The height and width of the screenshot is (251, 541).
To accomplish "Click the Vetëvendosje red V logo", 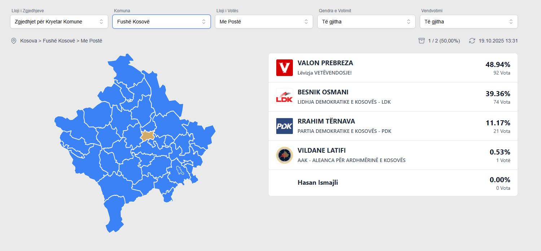I will 284,68.
